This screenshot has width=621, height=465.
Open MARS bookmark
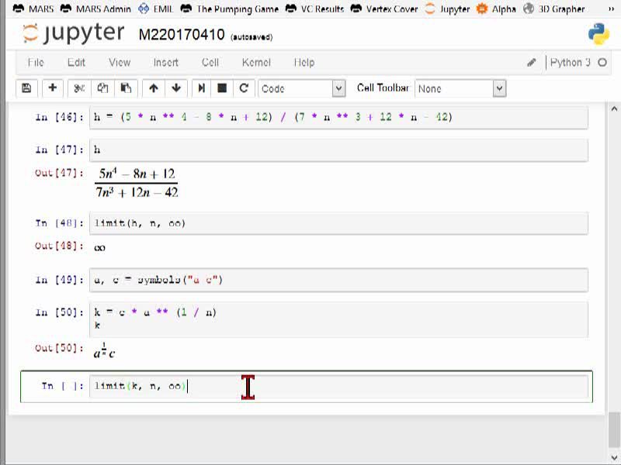point(33,9)
